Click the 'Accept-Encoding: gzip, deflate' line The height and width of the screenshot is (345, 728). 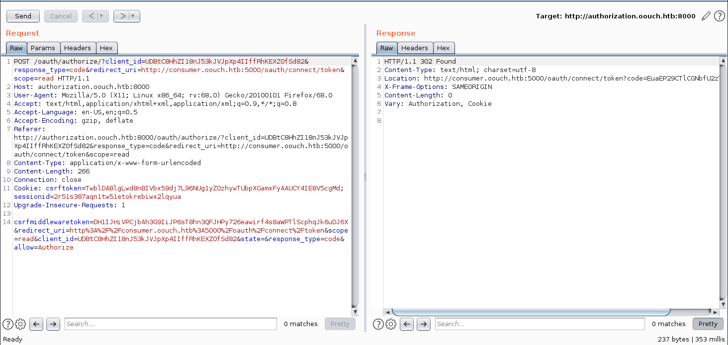click(x=74, y=120)
